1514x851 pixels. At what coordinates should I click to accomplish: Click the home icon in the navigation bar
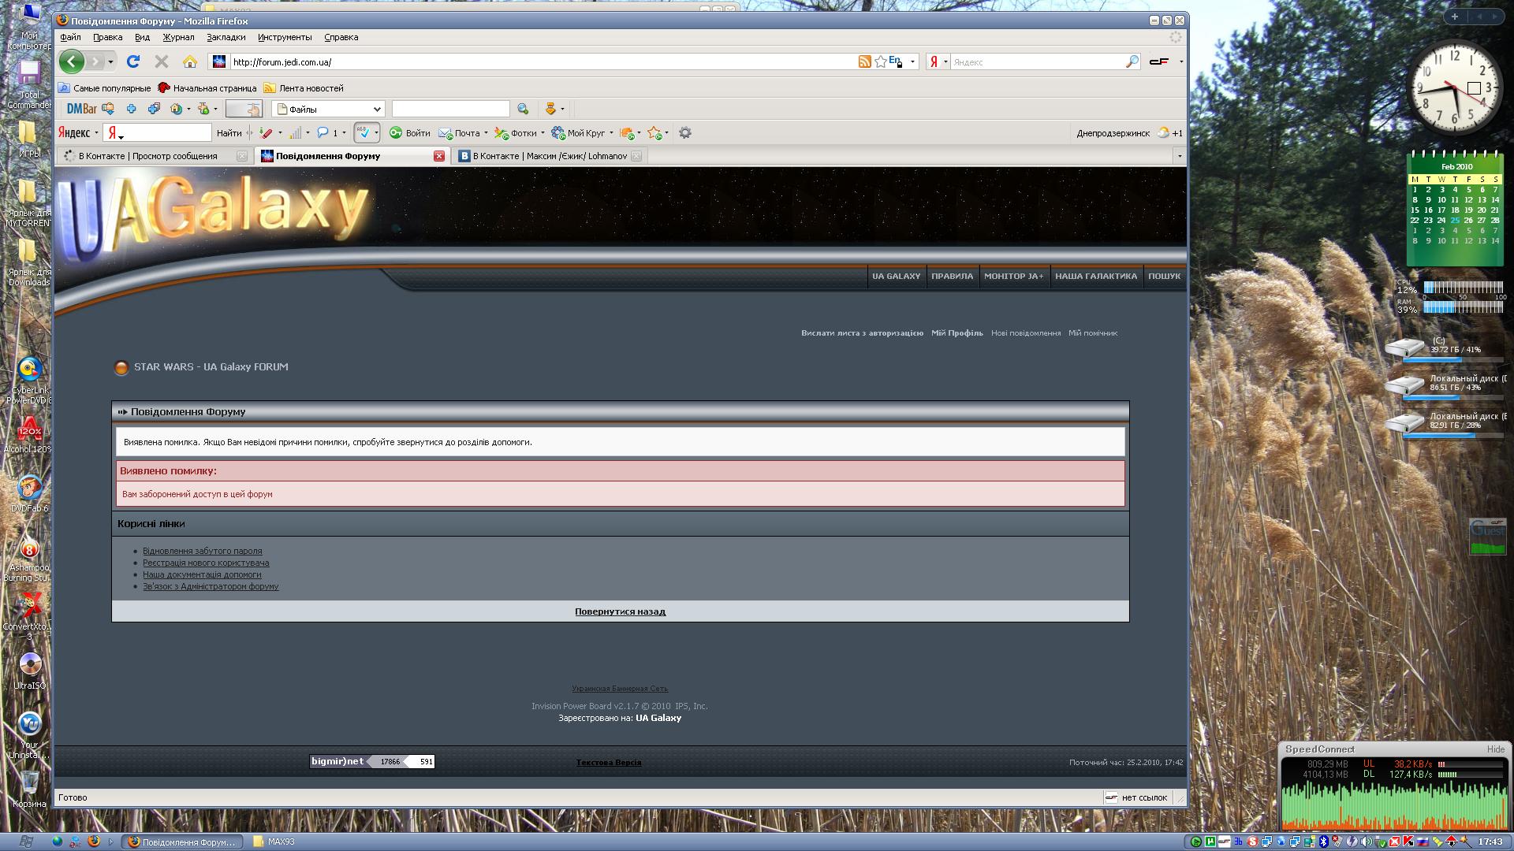190,61
